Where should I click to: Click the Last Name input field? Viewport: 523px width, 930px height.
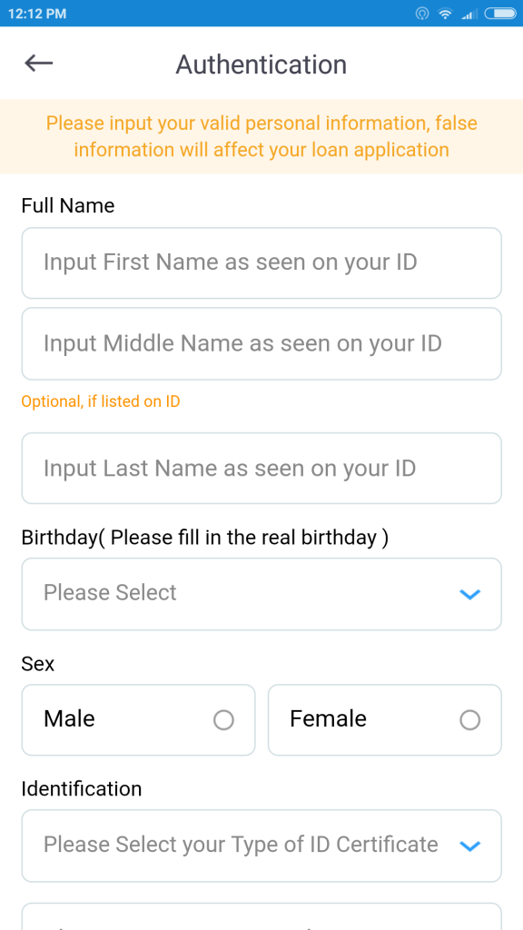point(261,469)
